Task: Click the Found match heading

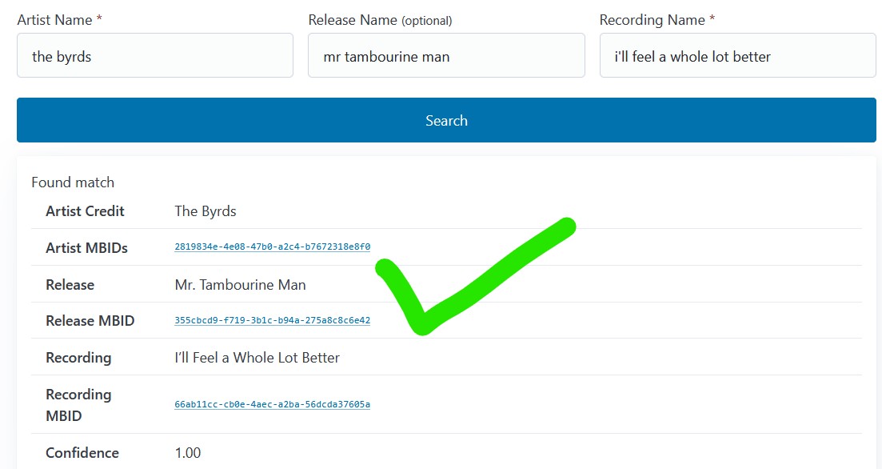Action: (x=73, y=182)
